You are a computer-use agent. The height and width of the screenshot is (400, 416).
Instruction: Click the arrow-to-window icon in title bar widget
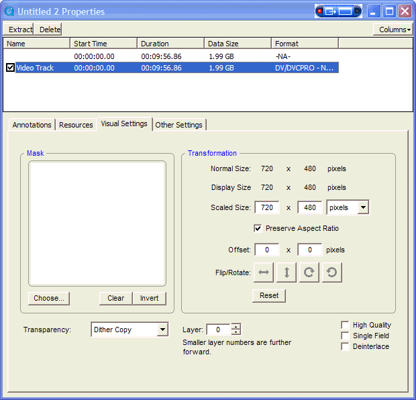pos(331,11)
